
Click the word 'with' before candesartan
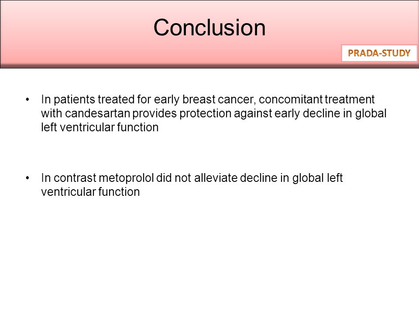point(52,113)
